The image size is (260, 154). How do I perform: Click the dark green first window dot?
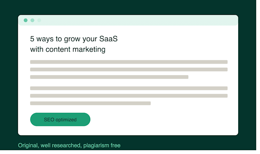(26, 20)
